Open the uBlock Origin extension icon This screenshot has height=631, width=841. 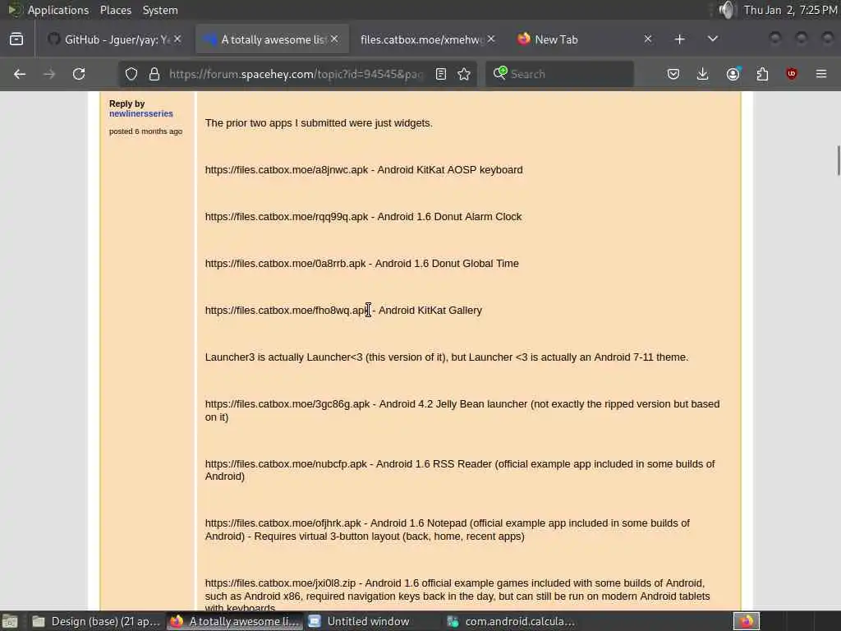pos(792,74)
